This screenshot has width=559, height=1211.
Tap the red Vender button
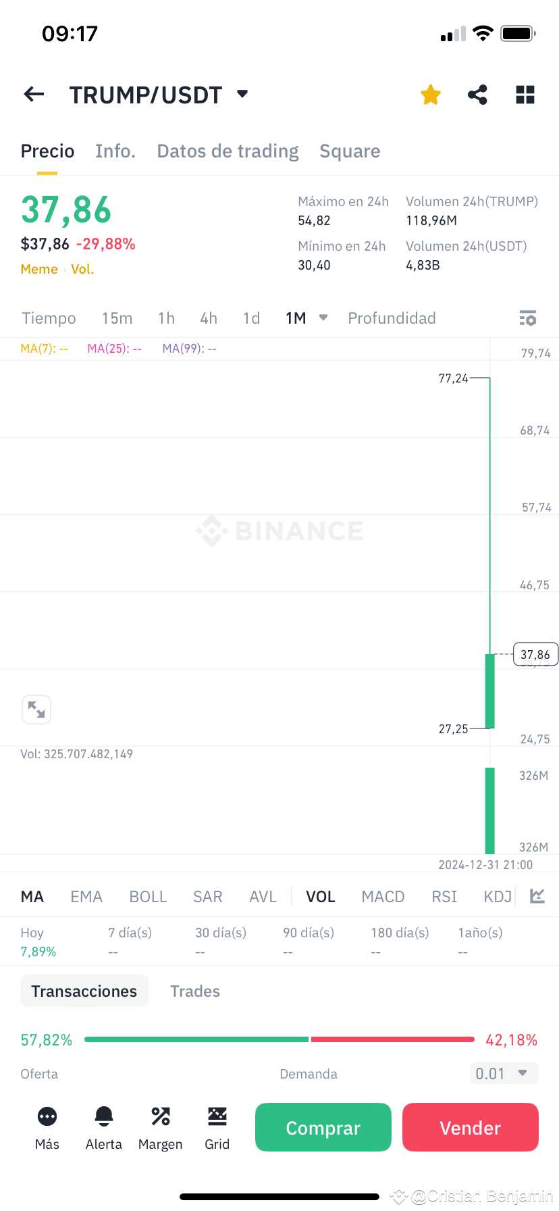[x=471, y=1127]
